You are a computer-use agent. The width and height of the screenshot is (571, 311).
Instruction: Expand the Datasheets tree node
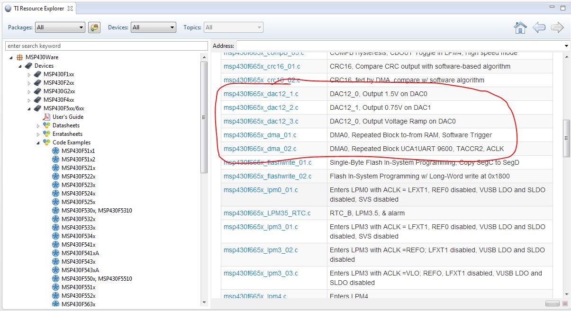(x=38, y=126)
